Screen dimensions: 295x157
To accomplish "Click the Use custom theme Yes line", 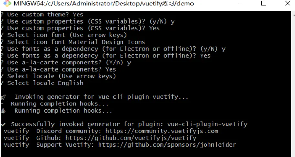I will (42, 15).
